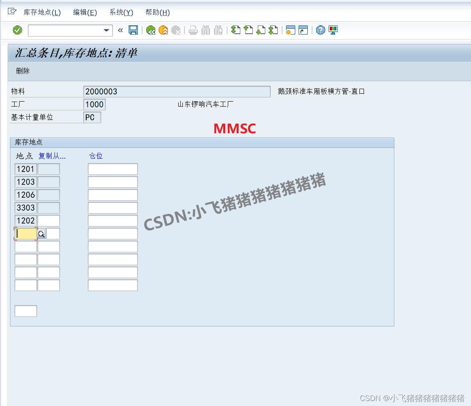Select the Find (binoculars) icon
471x406 pixels.
205,30
